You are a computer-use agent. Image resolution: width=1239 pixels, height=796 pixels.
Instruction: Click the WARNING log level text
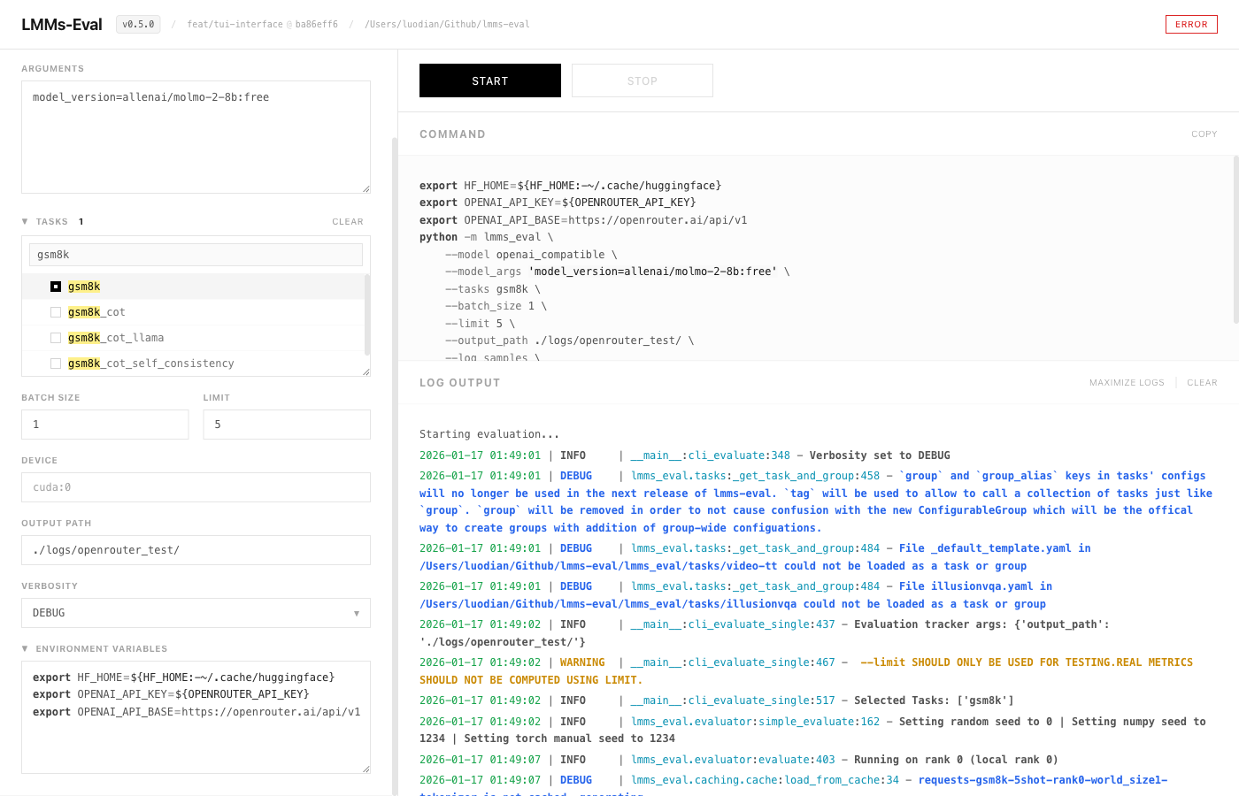point(582,662)
